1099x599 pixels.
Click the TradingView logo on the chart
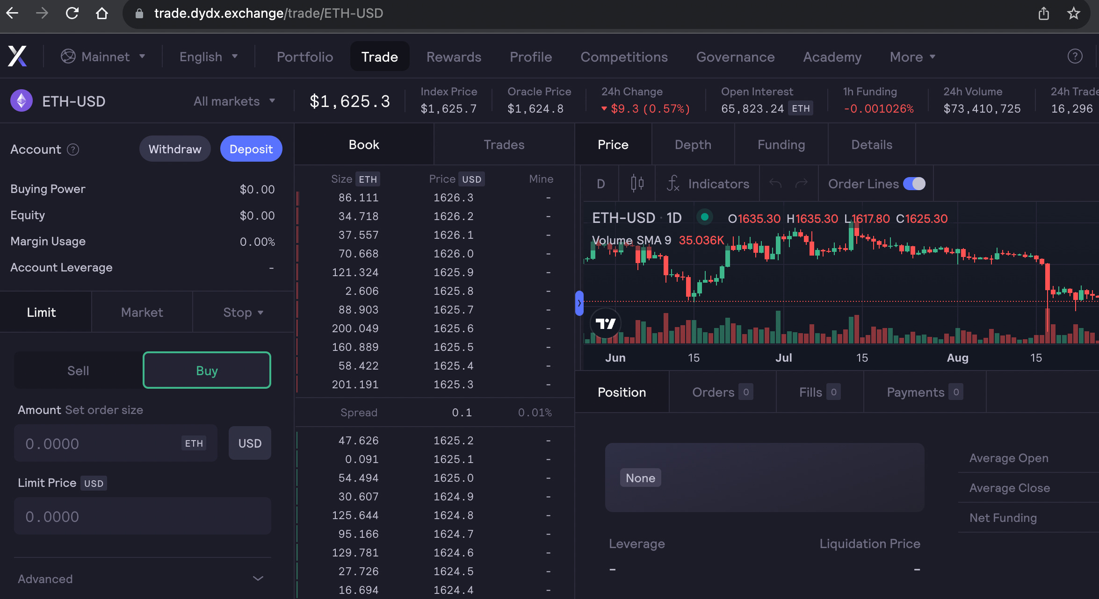605,323
